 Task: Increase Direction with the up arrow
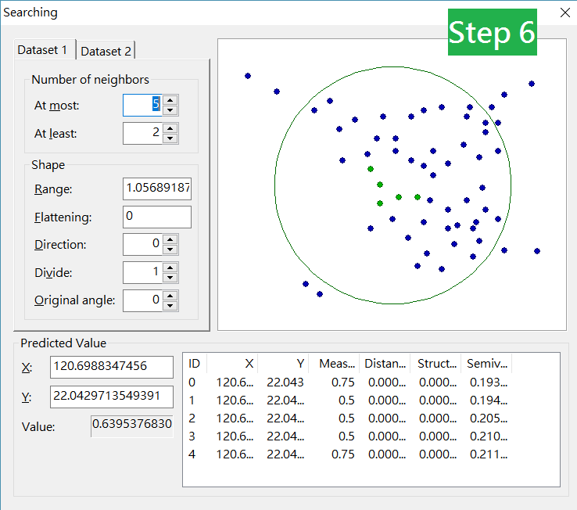click(x=170, y=239)
